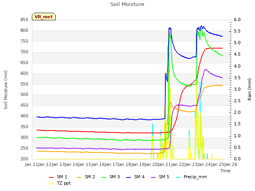Click the Time axis label
The width and height of the screenshot is (255, 191).
point(226,171)
